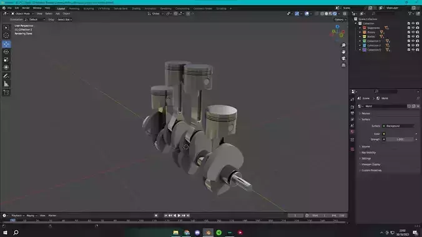Screen dimensions: 422x237
Task: Hide the Collection 1 eye toggle
Action: pyautogui.click(x=413, y=41)
